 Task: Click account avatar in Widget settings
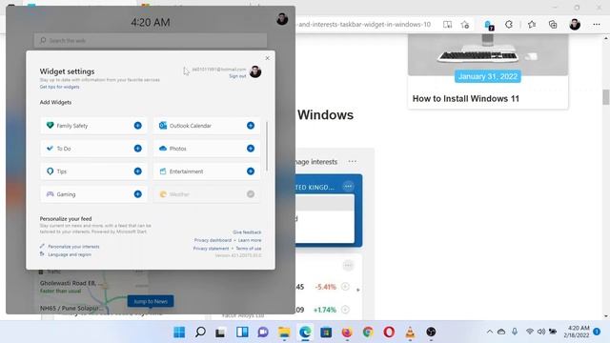tap(255, 71)
